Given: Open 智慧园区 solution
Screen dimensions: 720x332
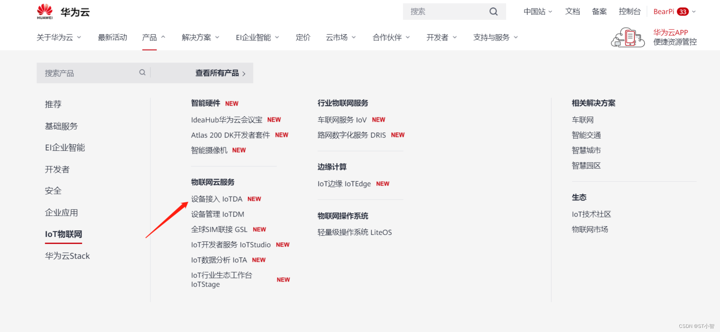Looking at the screenshot, I should pos(587,166).
